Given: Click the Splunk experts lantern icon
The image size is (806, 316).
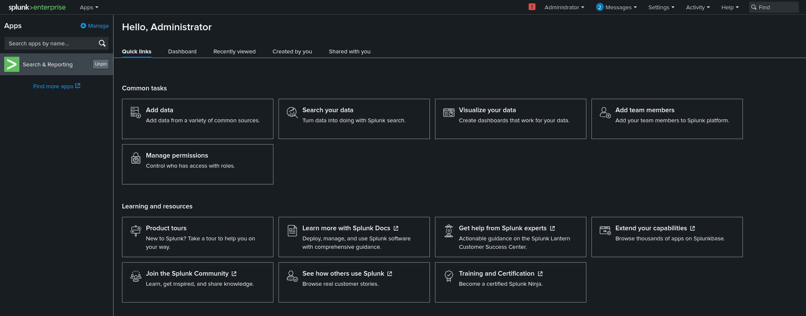Looking at the screenshot, I should [x=448, y=231].
